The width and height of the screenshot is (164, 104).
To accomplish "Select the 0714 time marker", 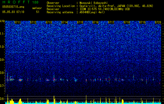I will click(x=64, y=22).
